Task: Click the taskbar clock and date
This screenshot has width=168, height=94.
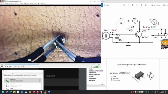Action: (x=162, y=92)
